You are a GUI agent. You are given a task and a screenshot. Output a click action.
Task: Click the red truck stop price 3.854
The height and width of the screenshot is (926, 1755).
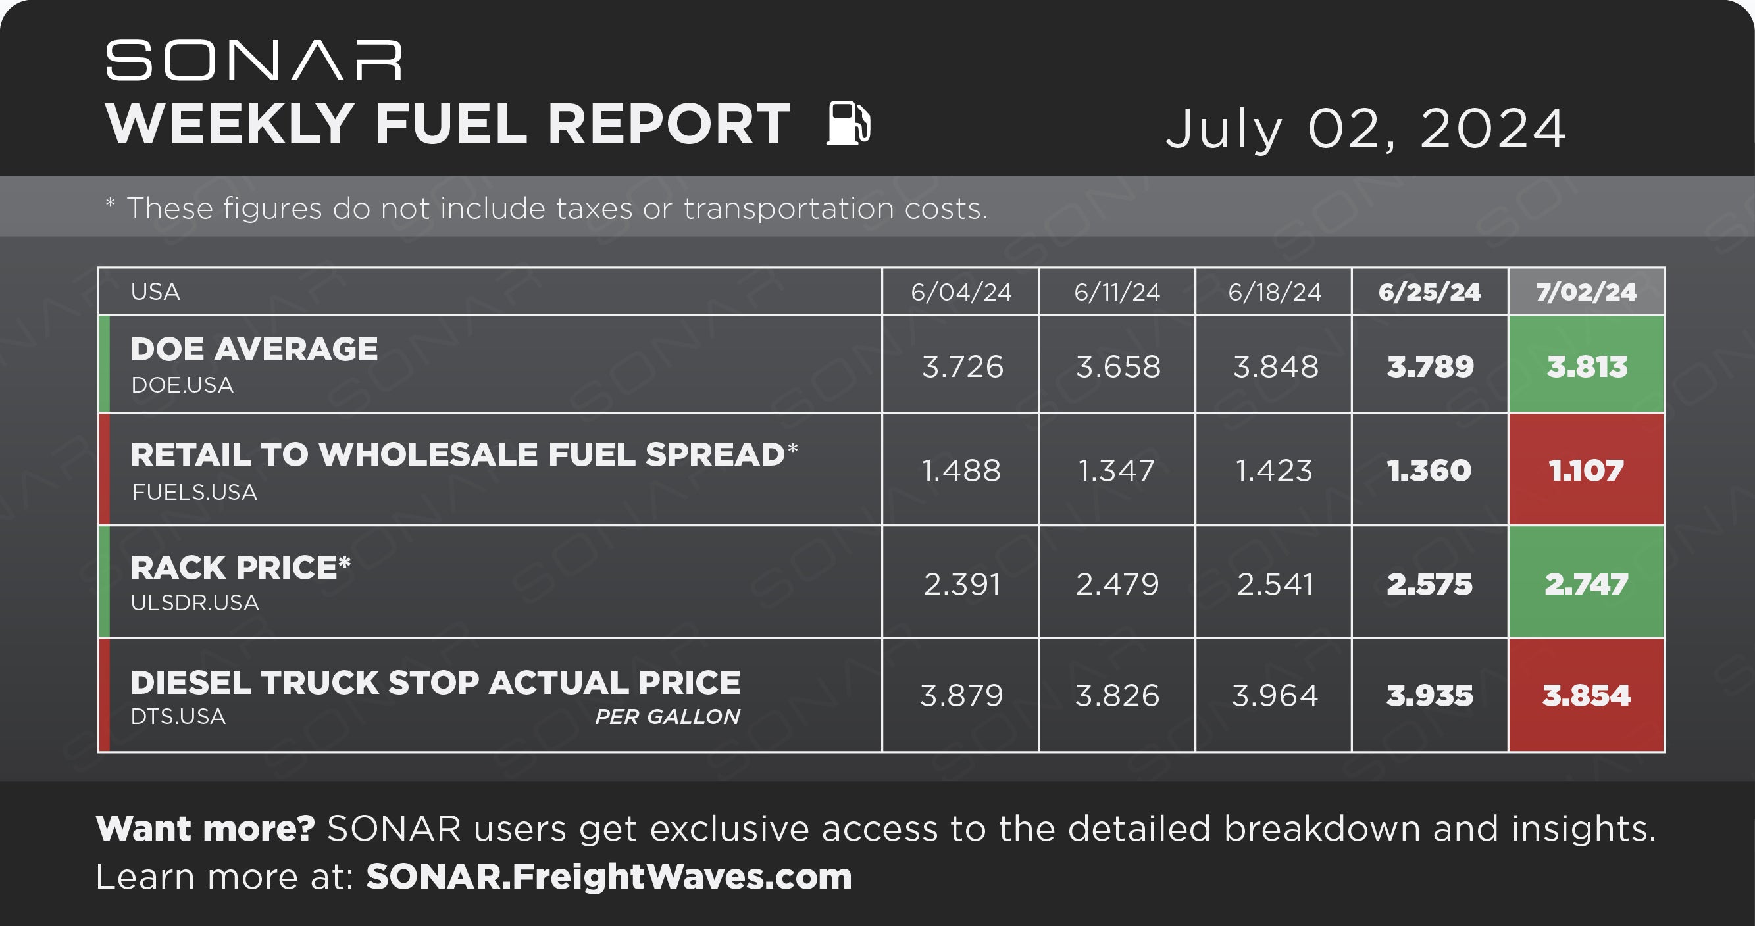1587,695
